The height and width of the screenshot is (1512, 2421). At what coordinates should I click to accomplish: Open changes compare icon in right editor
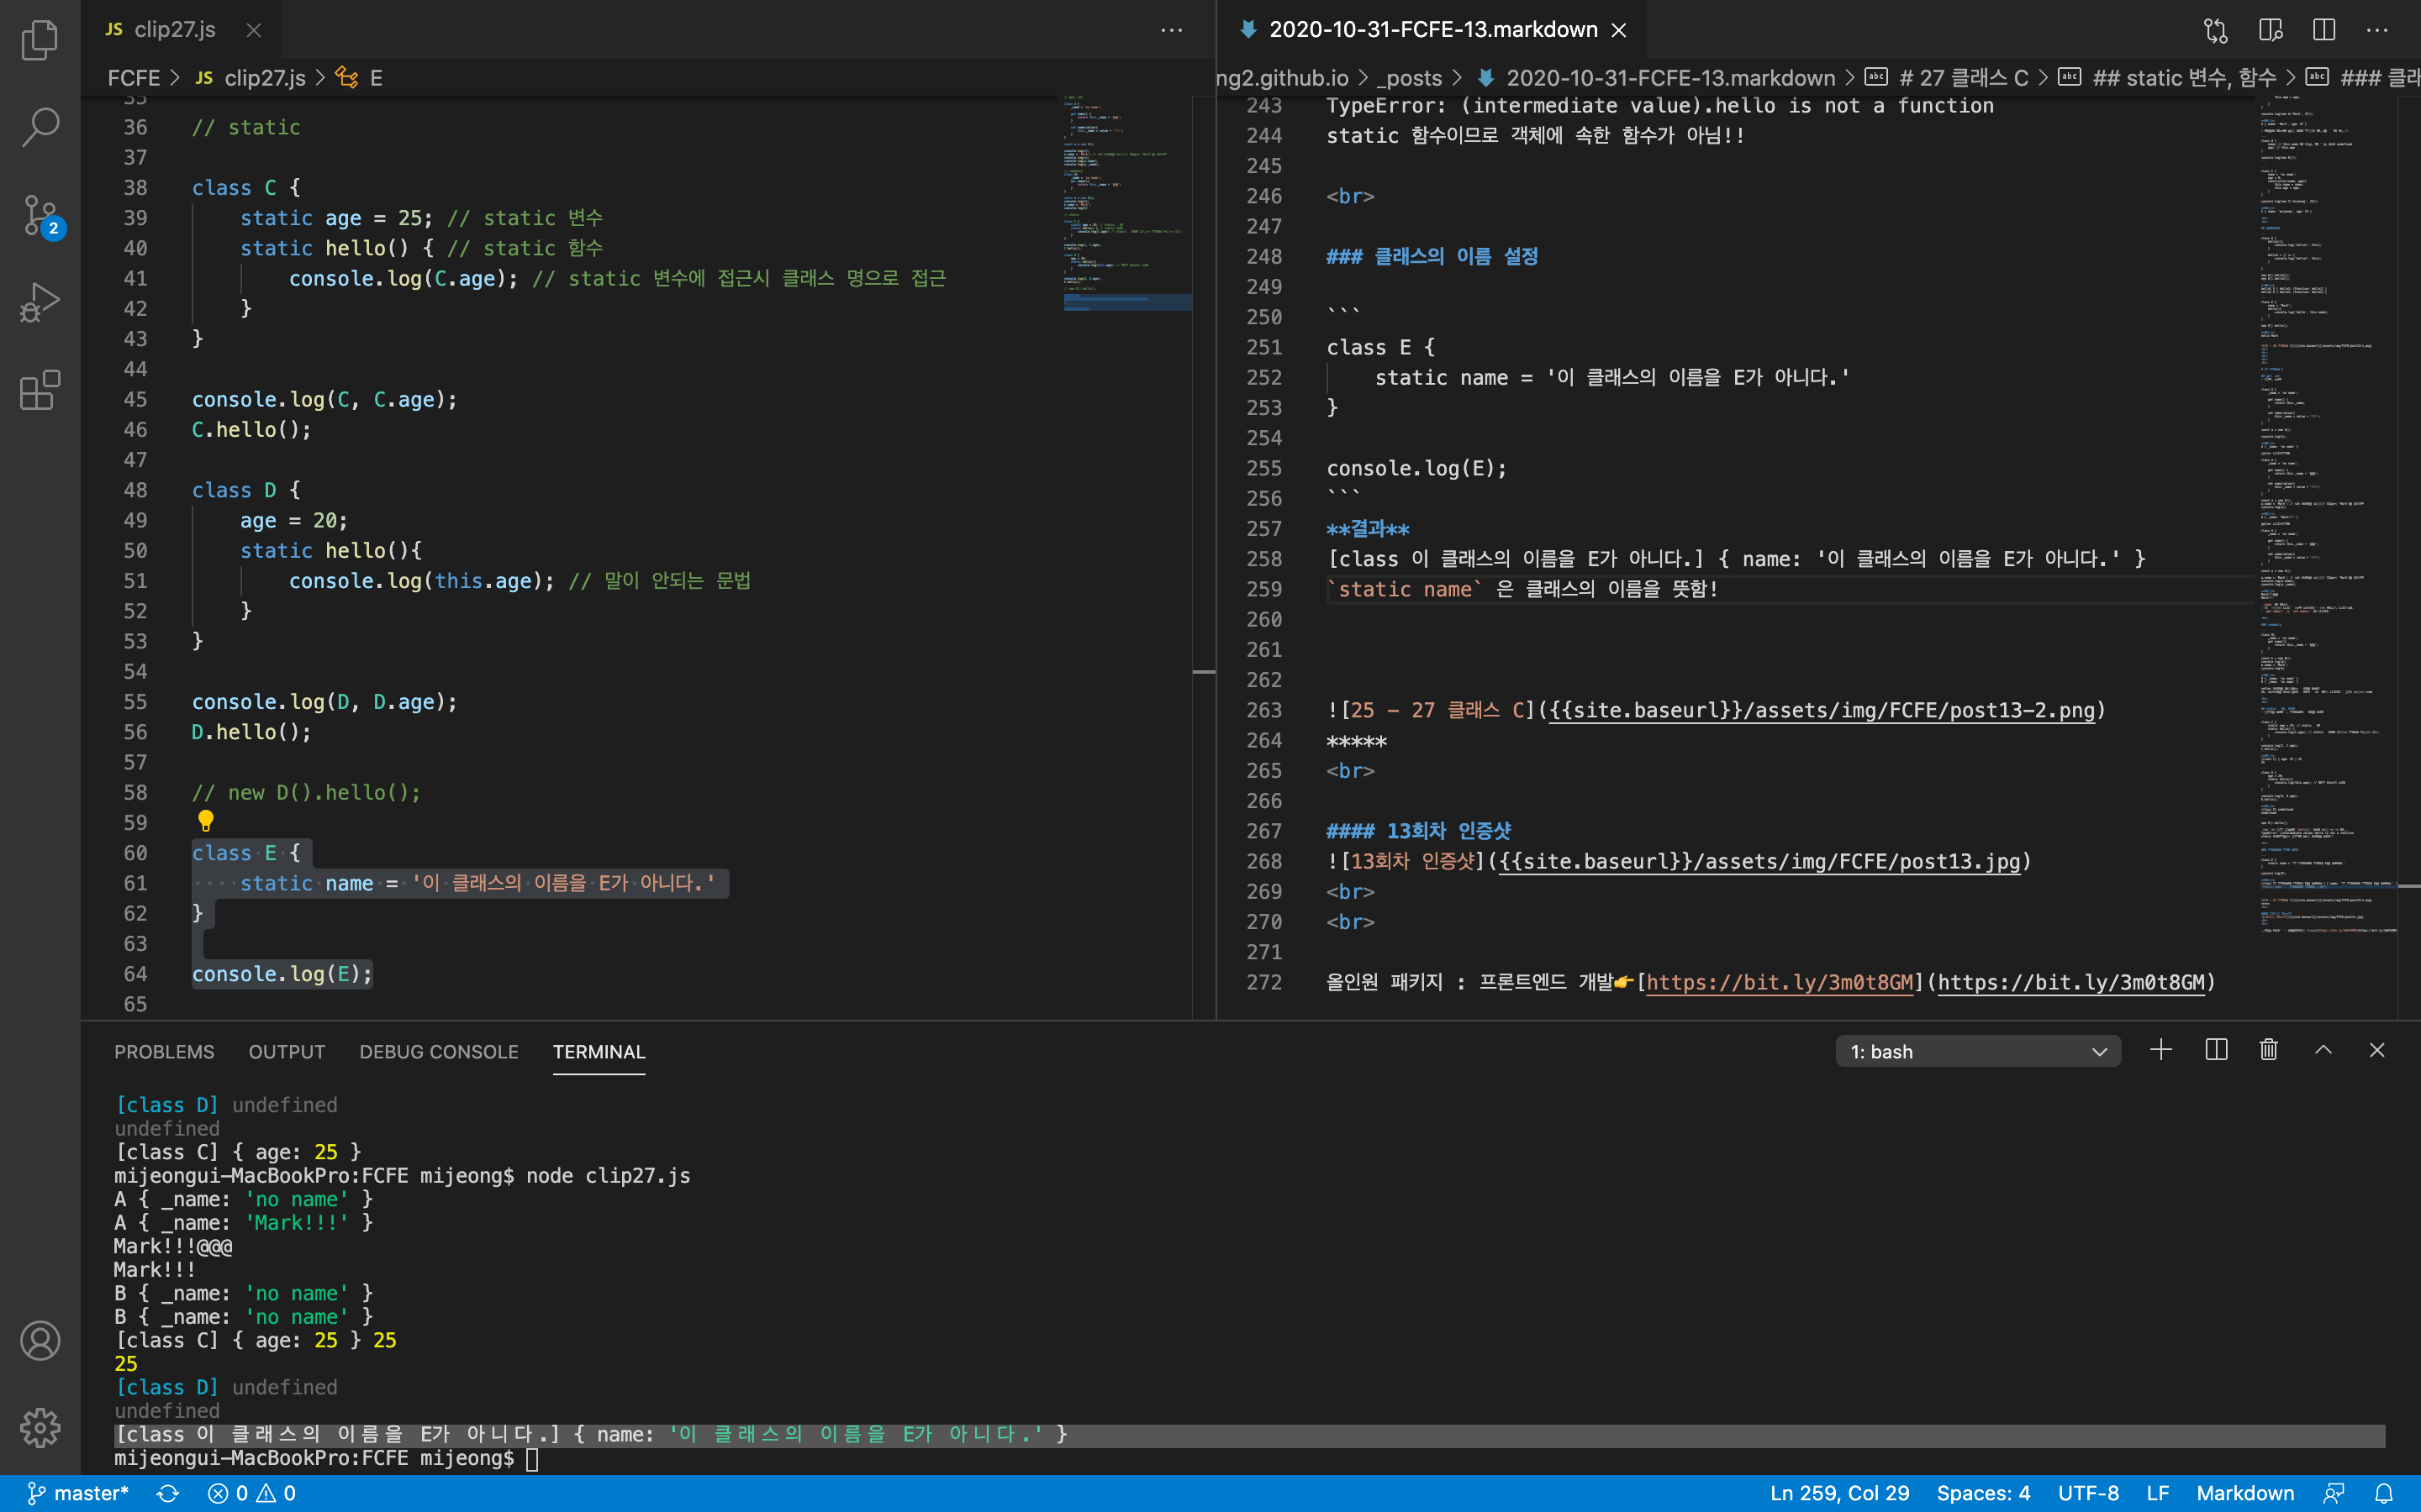tap(2216, 30)
